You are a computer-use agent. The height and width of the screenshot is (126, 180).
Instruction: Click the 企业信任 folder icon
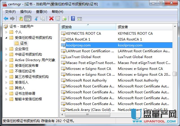pos(11,49)
